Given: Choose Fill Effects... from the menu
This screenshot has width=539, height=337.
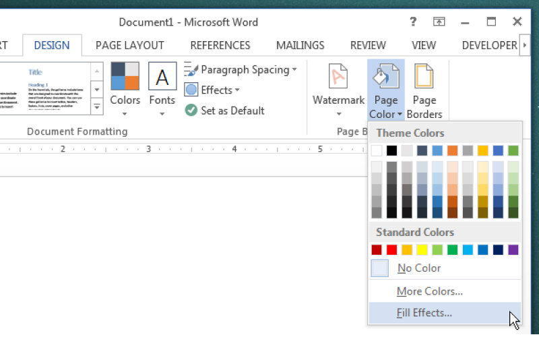Looking at the screenshot, I should pos(445,313).
